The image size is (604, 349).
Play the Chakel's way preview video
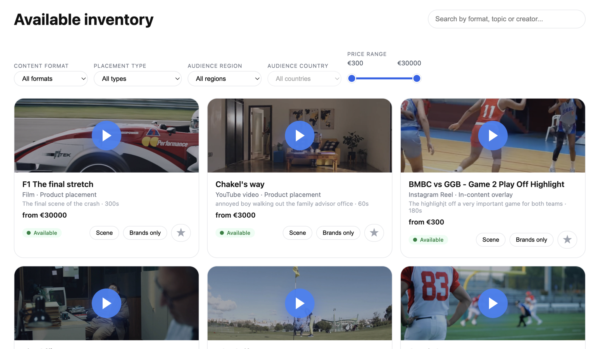click(299, 135)
